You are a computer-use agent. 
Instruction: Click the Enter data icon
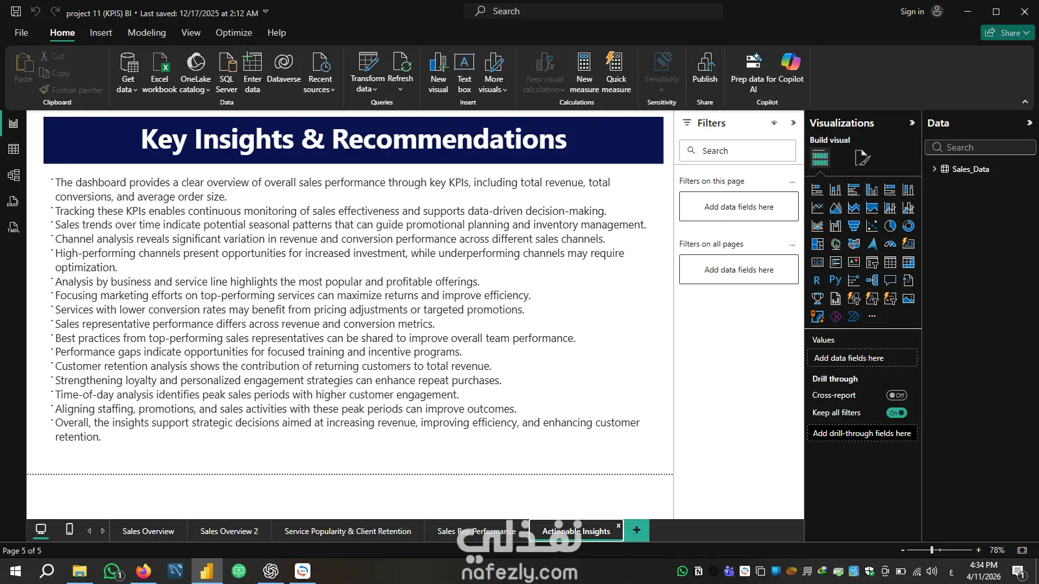coord(253,73)
